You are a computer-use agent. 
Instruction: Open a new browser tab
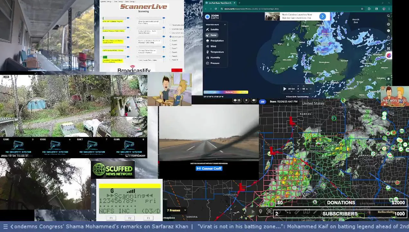tap(239, 3)
